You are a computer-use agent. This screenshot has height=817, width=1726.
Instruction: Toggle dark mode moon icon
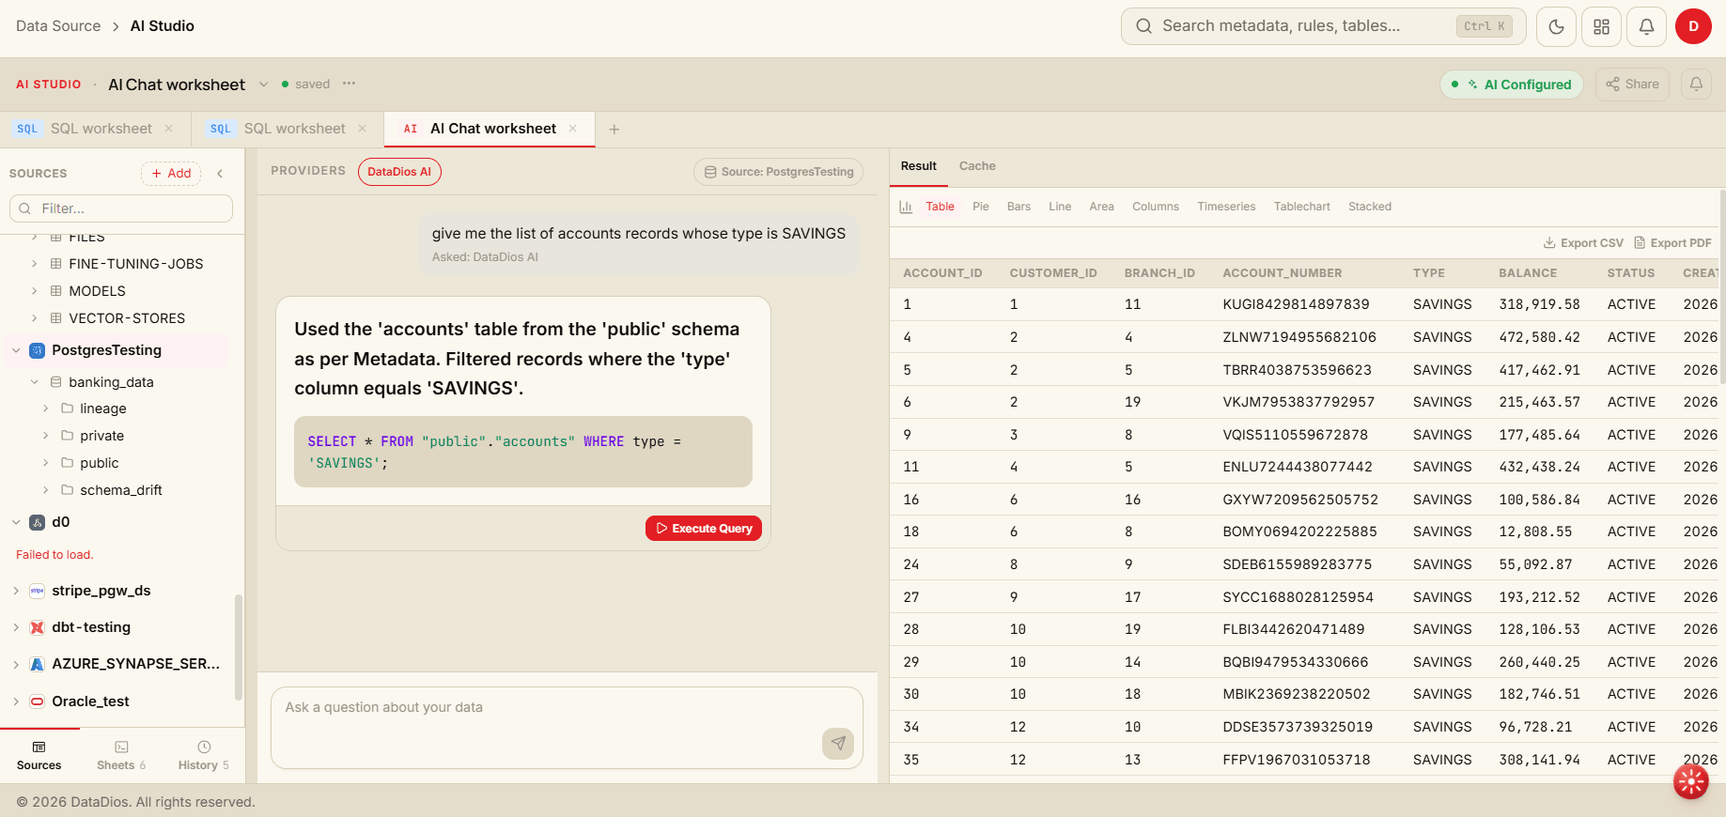tap(1556, 26)
